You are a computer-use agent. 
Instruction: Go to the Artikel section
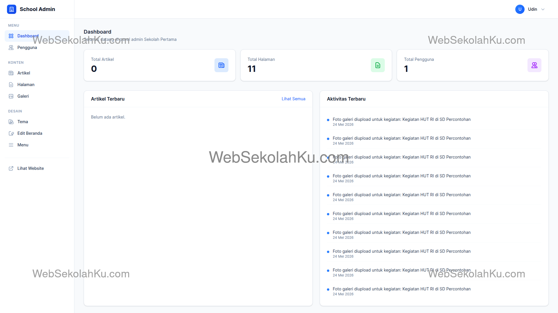tap(37, 73)
